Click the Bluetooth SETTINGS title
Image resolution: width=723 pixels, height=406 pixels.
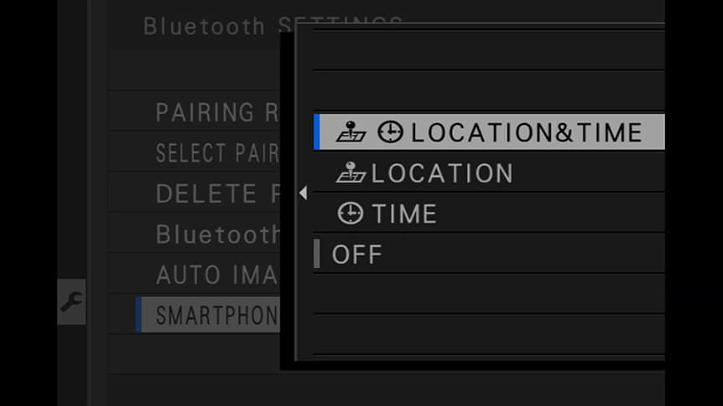pos(272,26)
